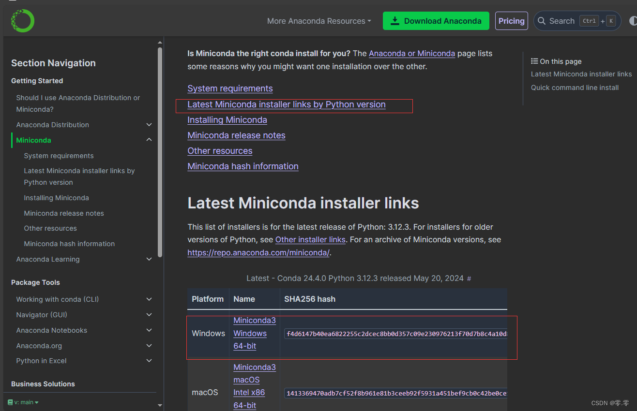Image resolution: width=637 pixels, height=411 pixels.
Task: Open the v: main version switcher
Action: click(23, 402)
